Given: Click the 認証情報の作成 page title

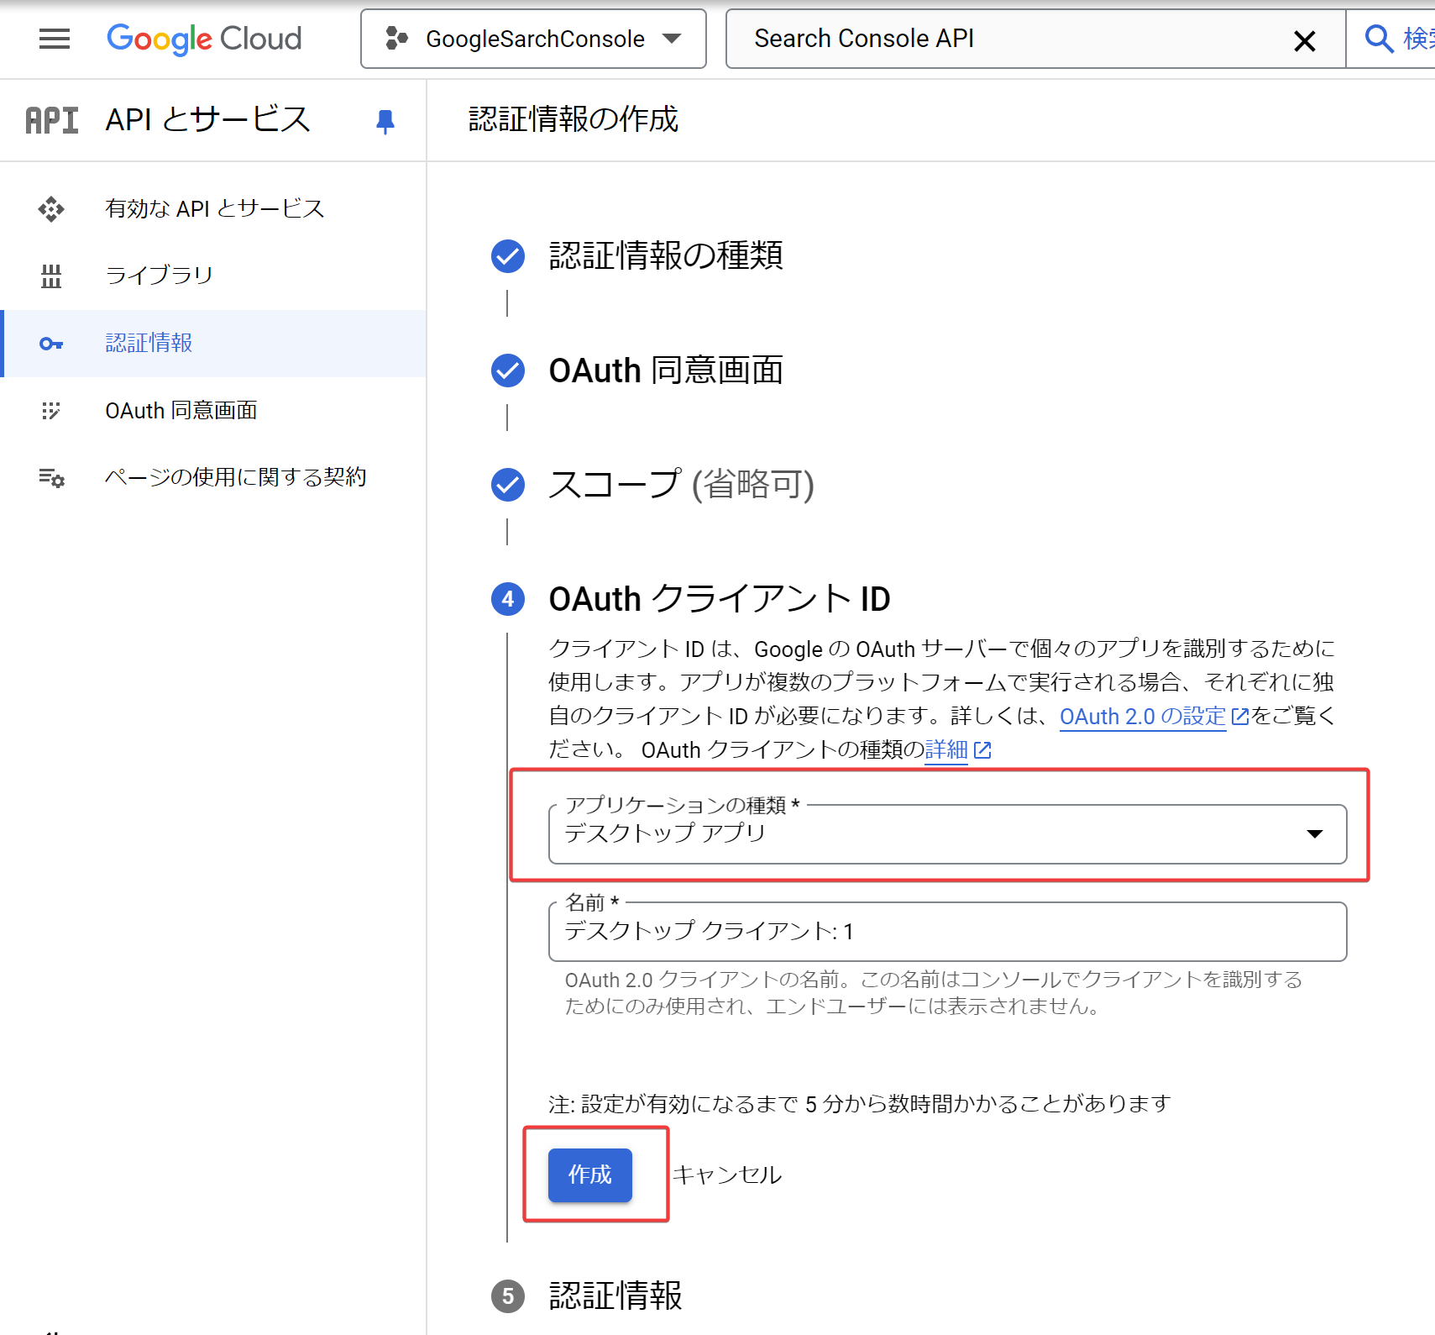Looking at the screenshot, I should click(573, 119).
